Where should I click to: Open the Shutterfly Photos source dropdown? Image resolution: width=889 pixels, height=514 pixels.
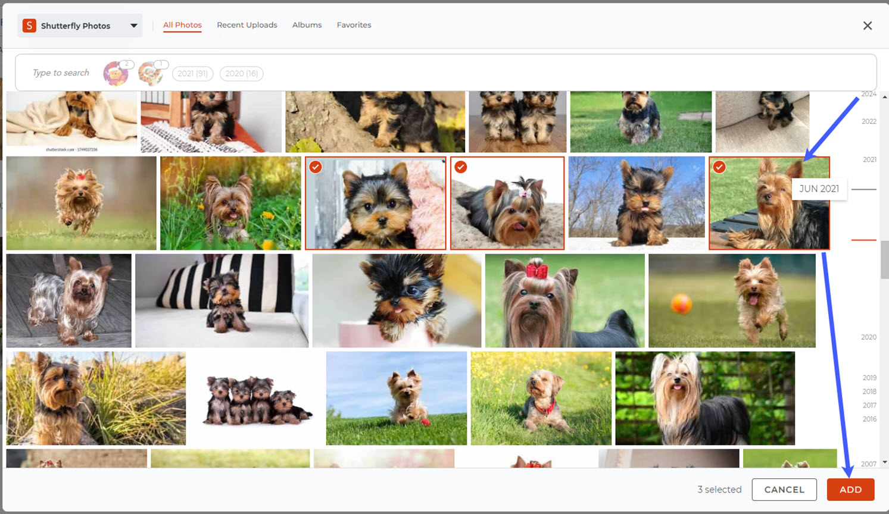coord(134,26)
